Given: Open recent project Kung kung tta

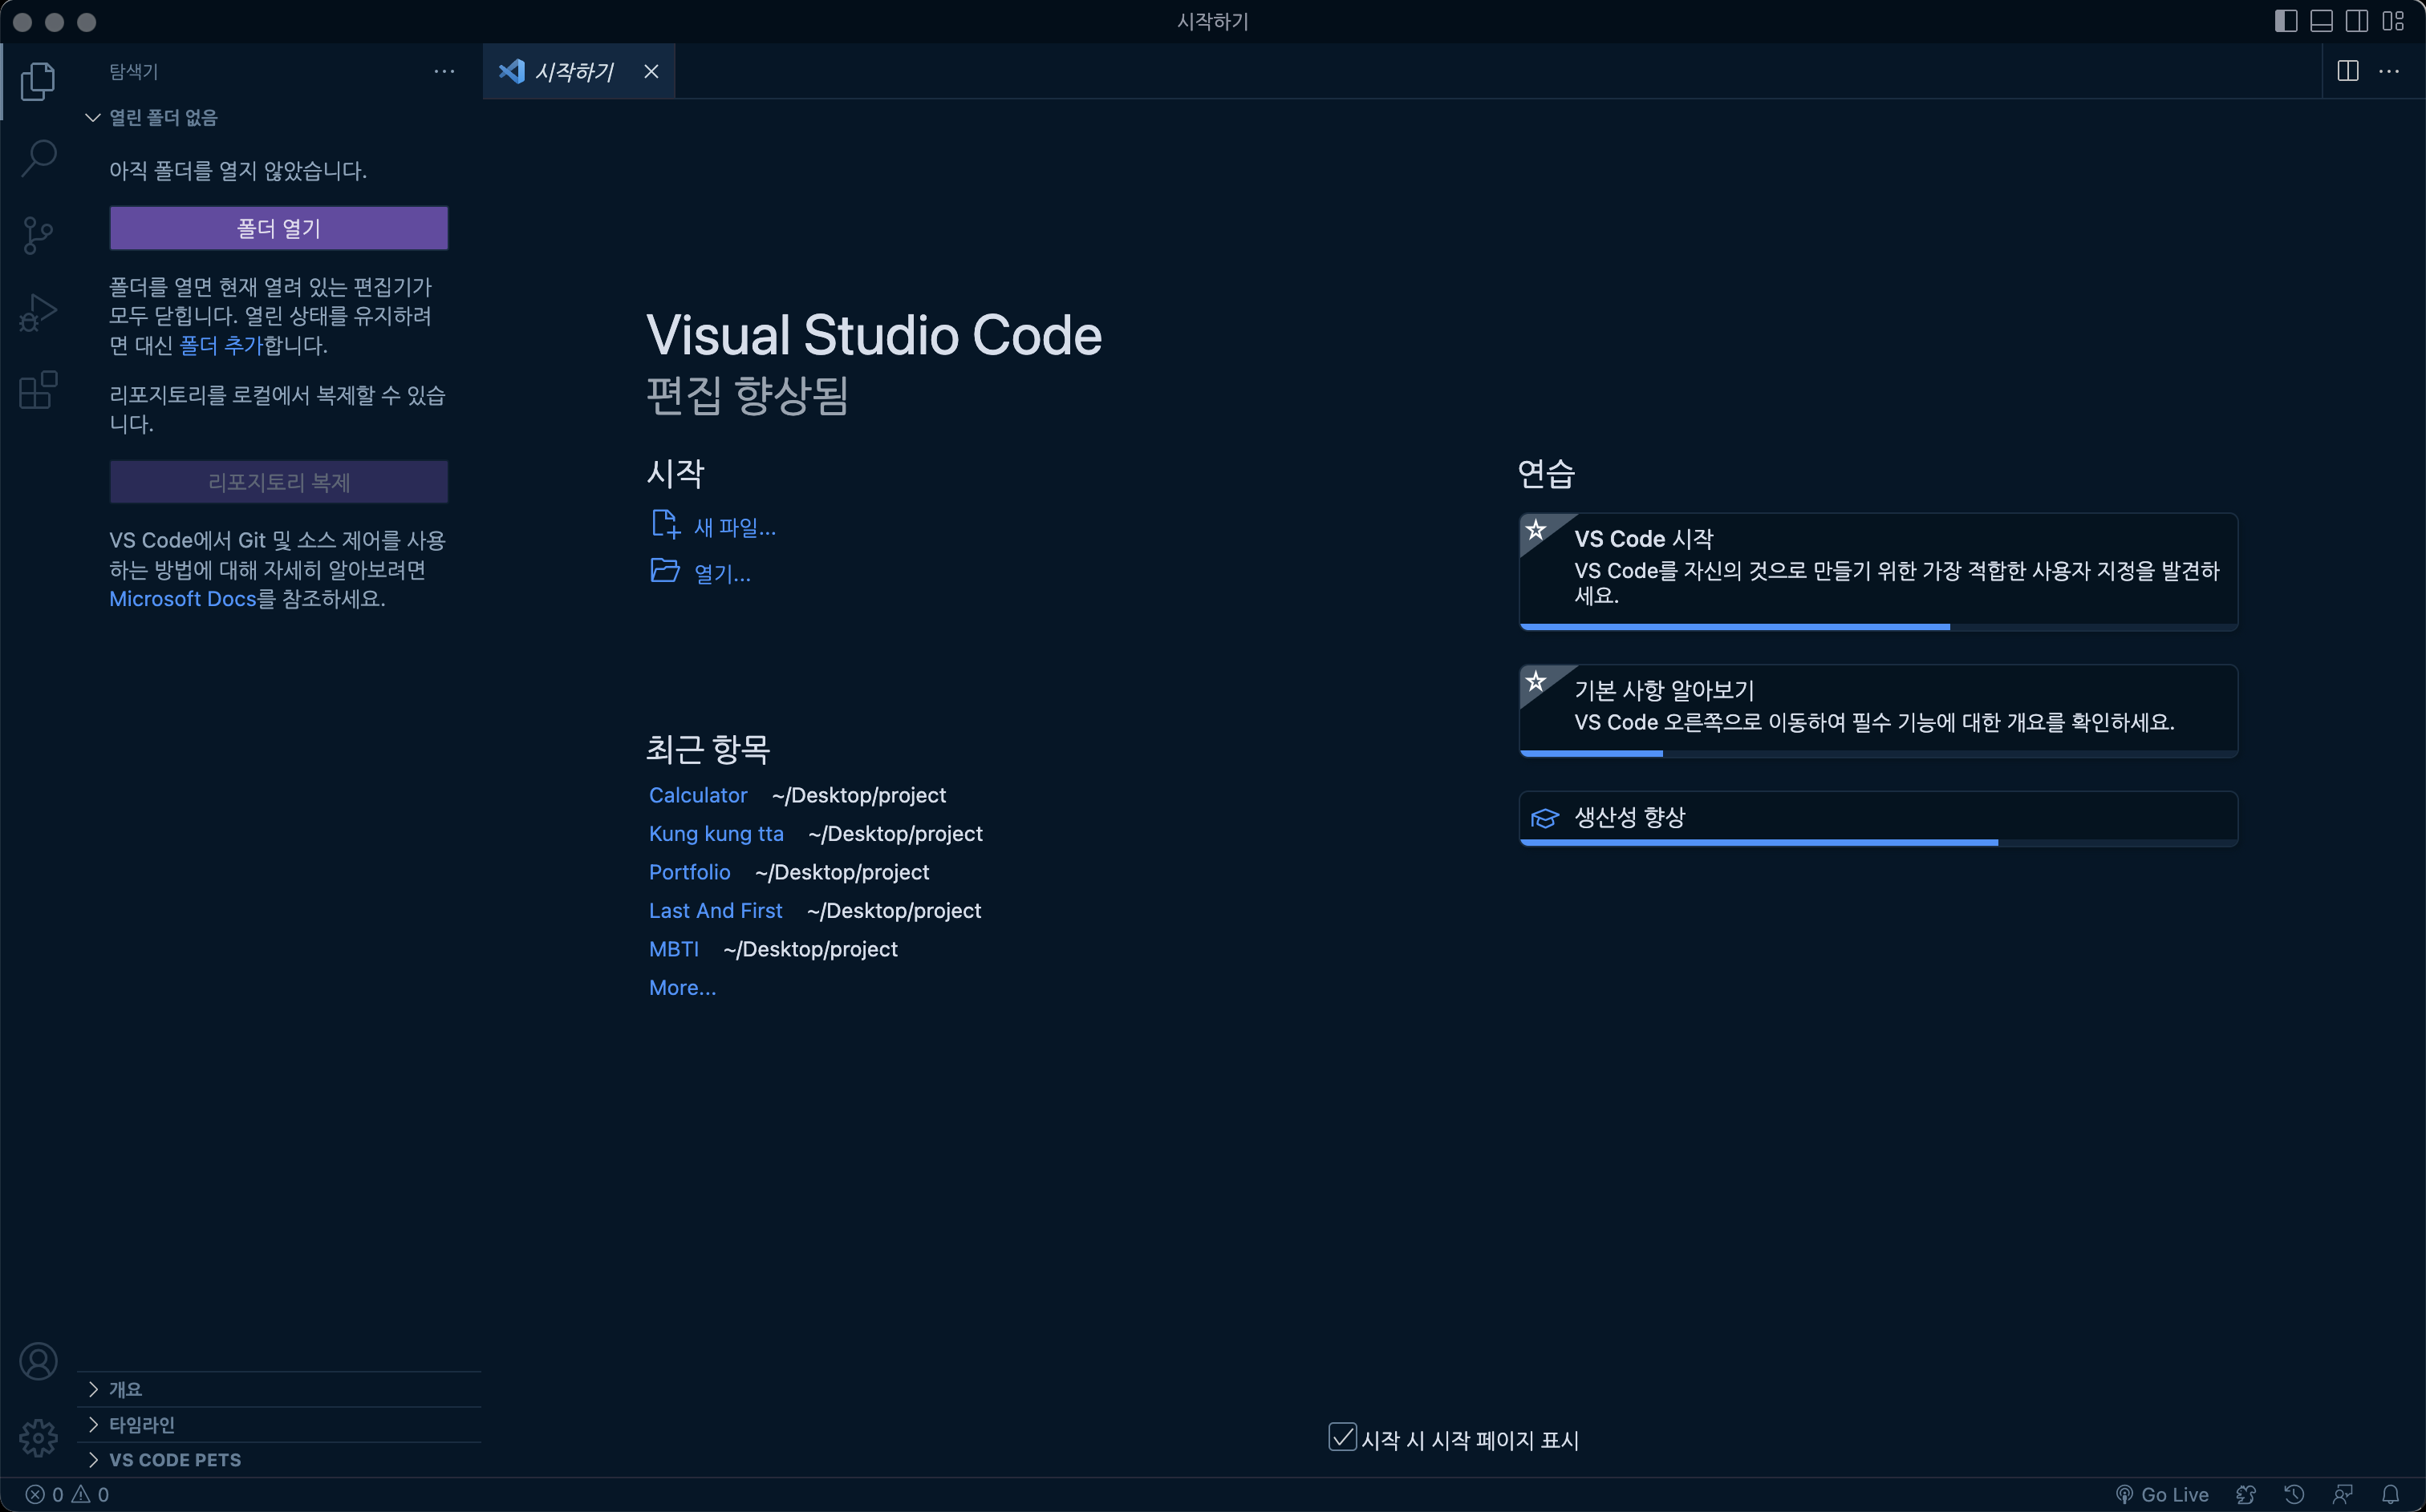Looking at the screenshot, I should point(716,833).
